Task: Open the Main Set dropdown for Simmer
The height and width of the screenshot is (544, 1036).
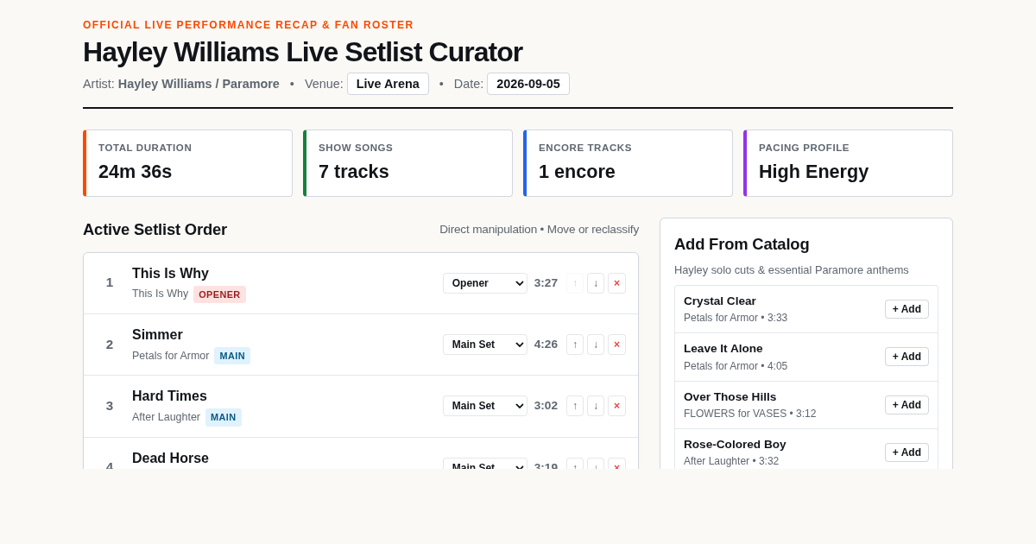Action: [x=485, y=345]
